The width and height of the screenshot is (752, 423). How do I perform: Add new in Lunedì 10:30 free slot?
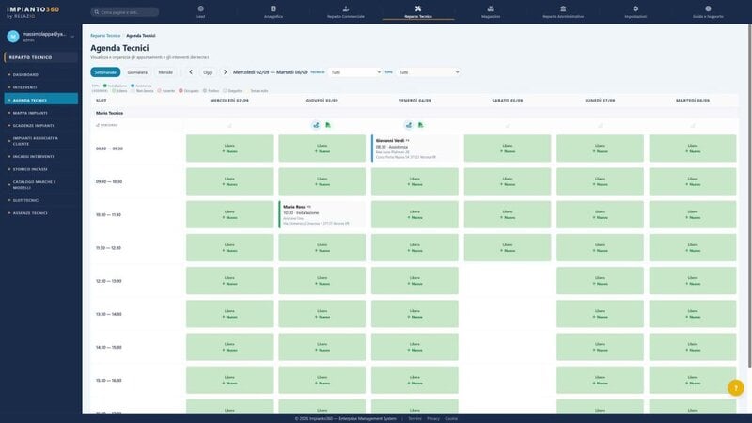pyautogui.click(x=600, y=217)
